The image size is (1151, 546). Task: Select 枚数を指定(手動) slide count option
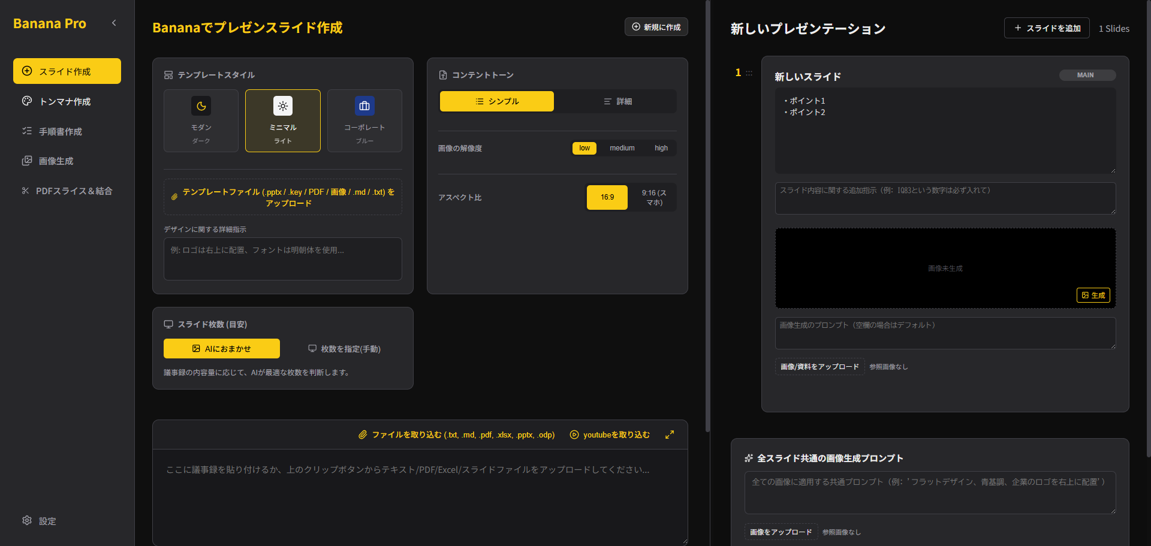pyautogui.click(x=344, y=349)
